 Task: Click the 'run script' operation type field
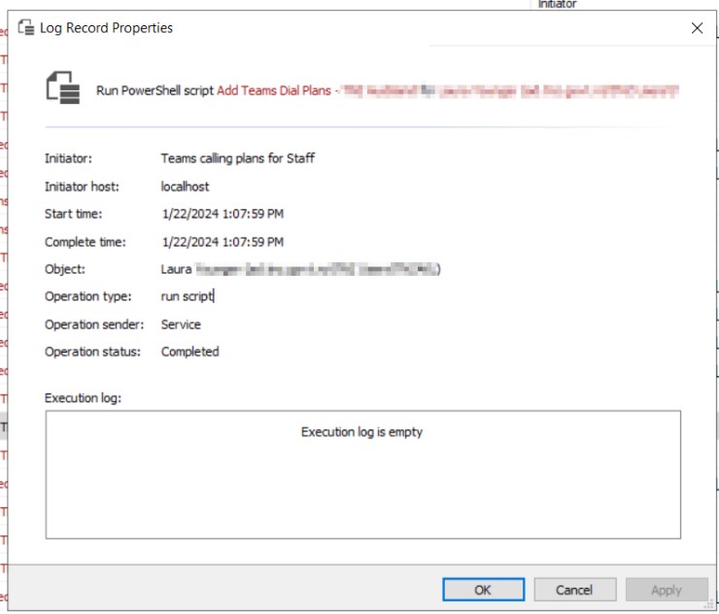coord(187,296)
